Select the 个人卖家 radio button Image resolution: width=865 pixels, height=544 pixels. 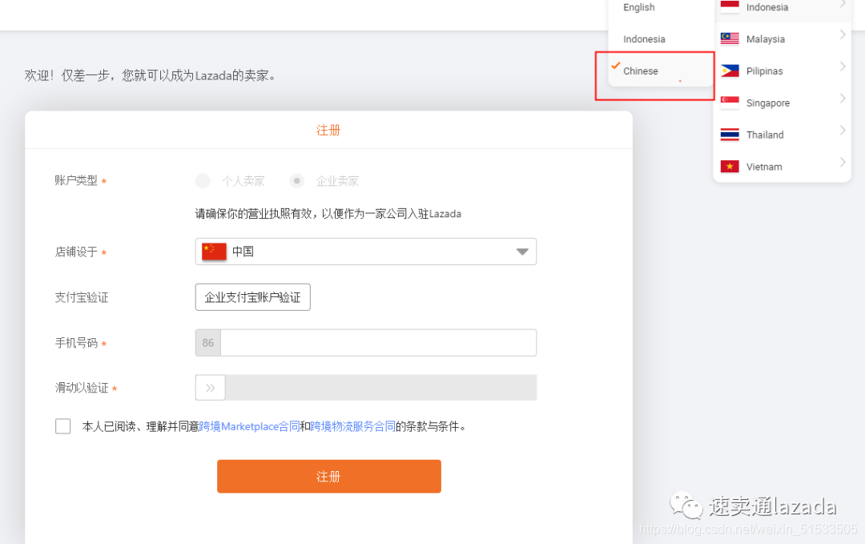click(203, 181)
